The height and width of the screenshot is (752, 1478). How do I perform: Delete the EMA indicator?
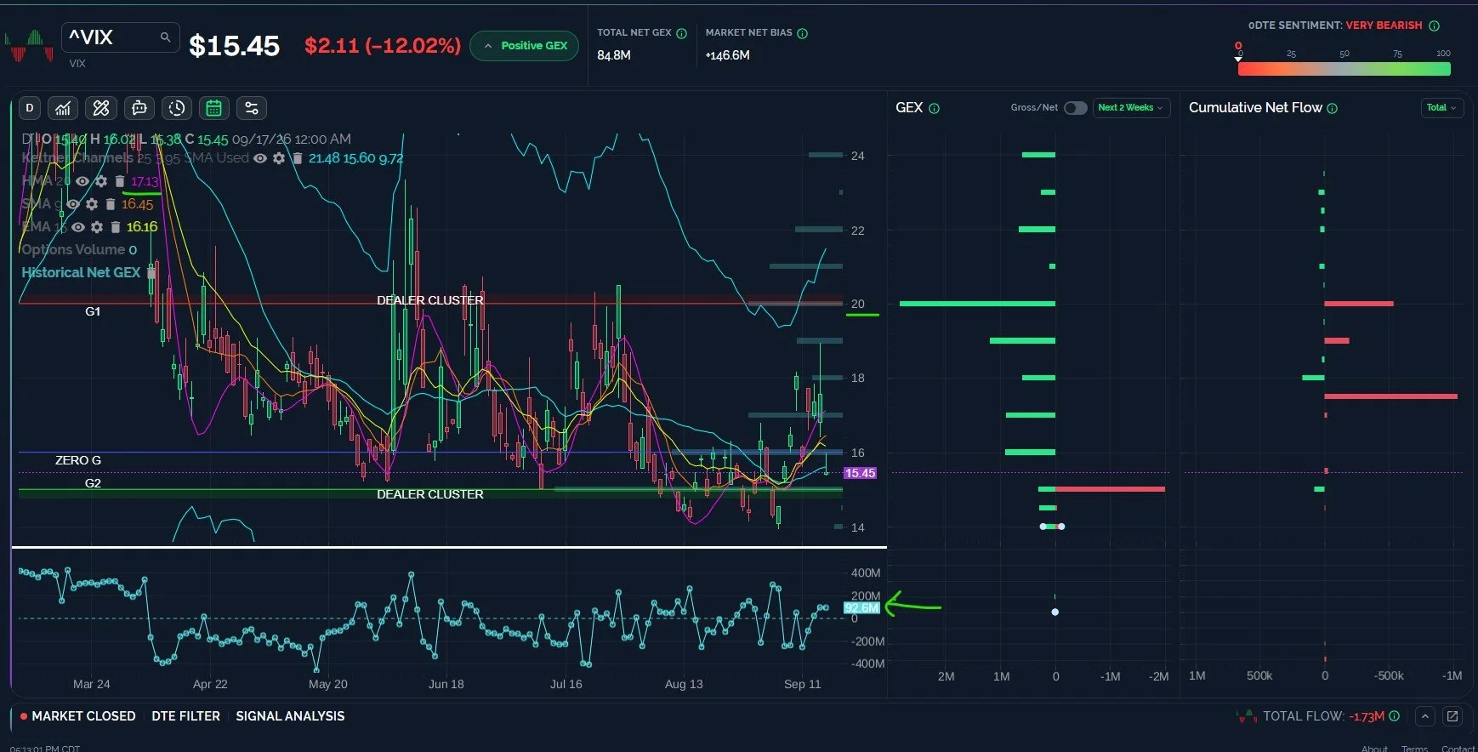point(116,227)
